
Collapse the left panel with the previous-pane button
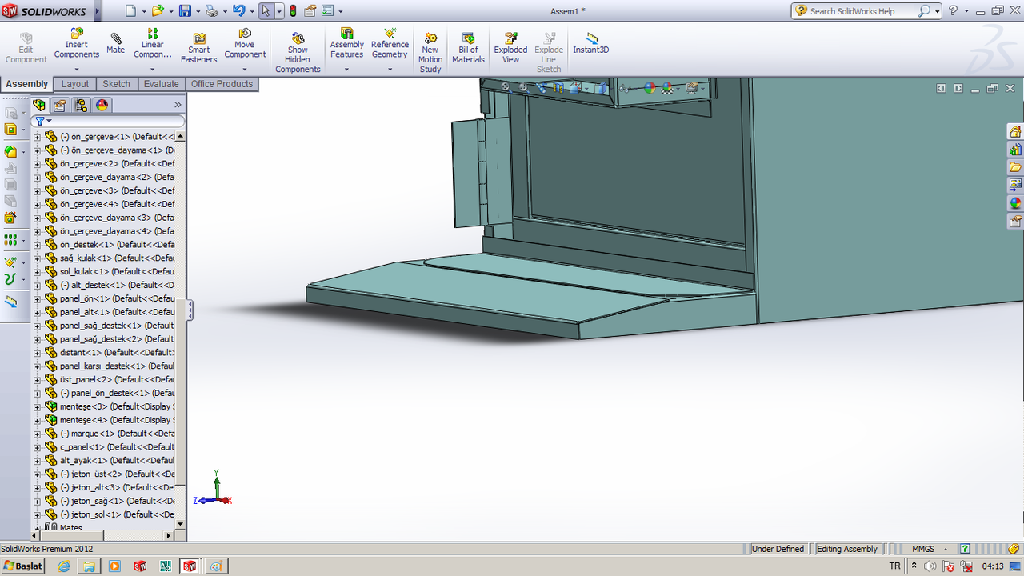[942, 88]
